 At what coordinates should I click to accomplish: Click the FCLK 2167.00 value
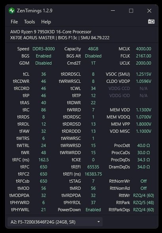pos(143,56)
